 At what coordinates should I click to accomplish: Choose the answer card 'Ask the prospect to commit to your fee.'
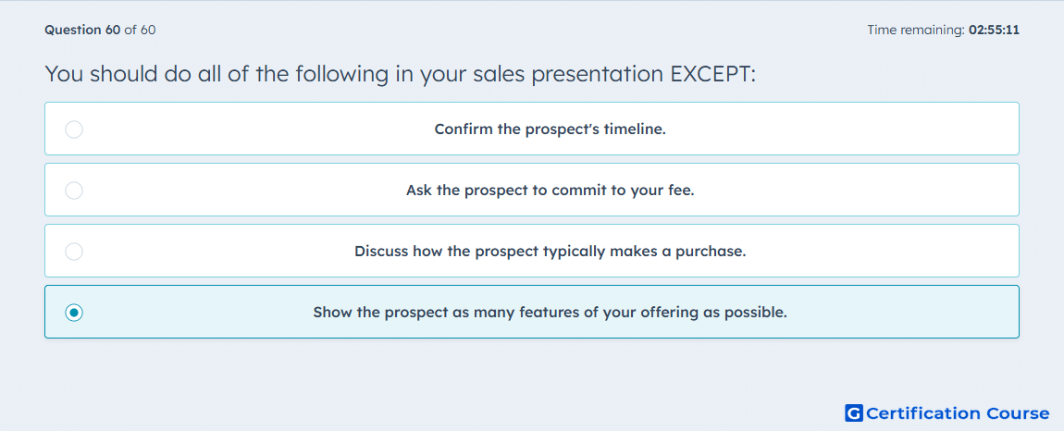532,190
